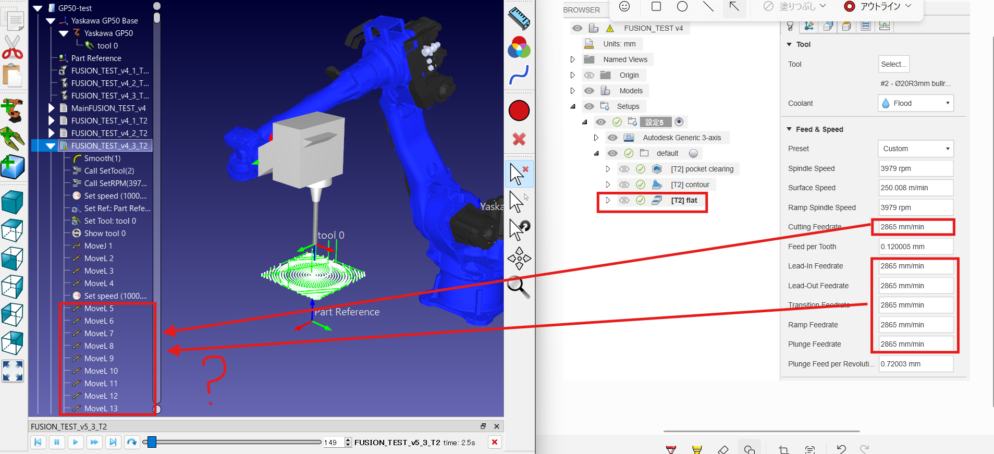Click the magnifier zoom tool

pos(519,287)
